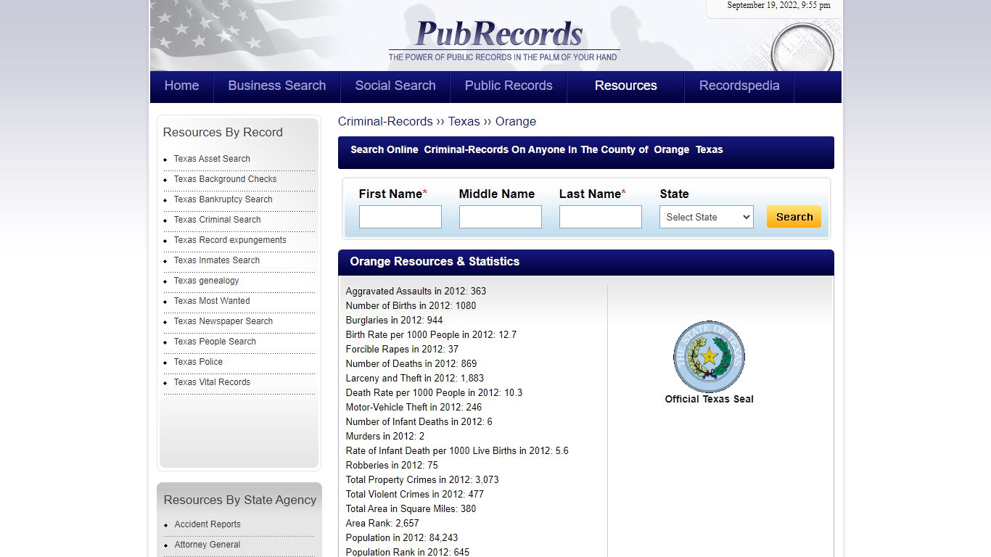Expand the Select State dropdown
Viewport: 991px width, 557px height.
tap(706, 217)
